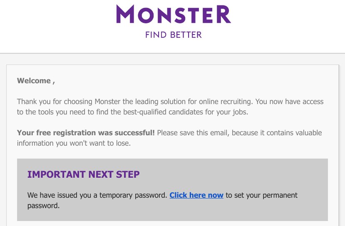
Task: Click the Monster logo in the header
Action: pos(174,14)
